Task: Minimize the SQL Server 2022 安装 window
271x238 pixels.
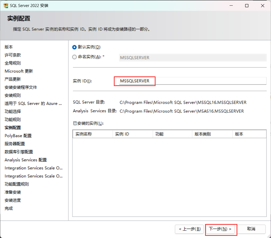Action: (x=231, y=6)
